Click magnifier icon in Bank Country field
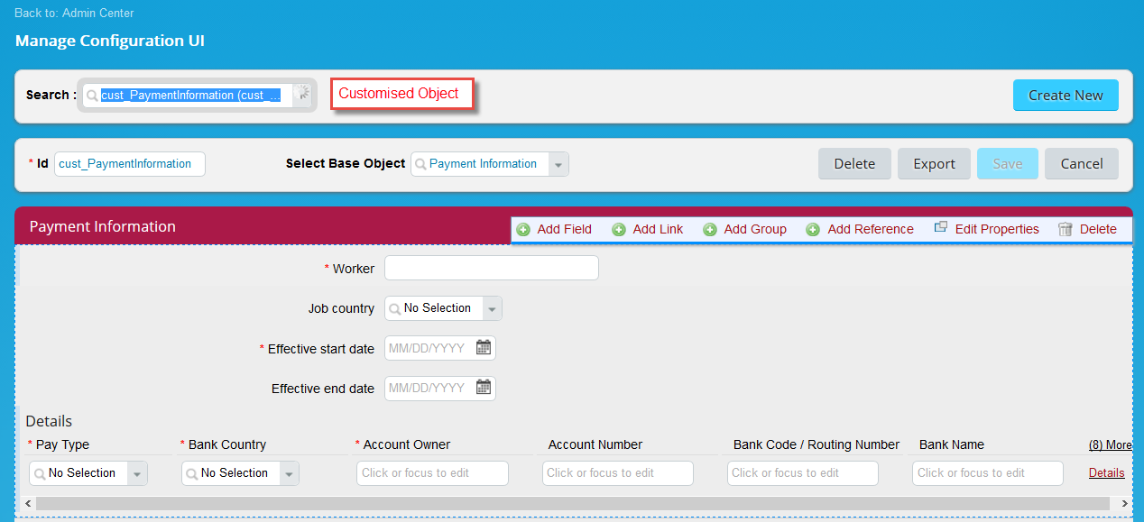The width and height of the screenshot is (1144, 522). coord(192,473)
